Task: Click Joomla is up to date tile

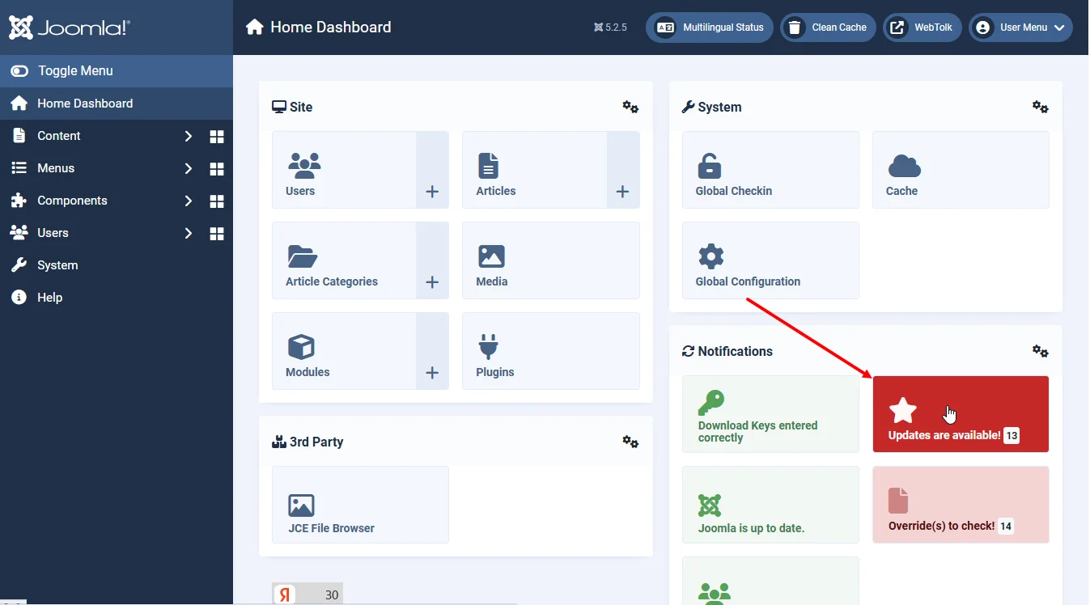Action: tap(770, 505)
